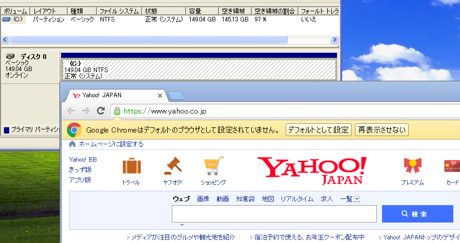The image size is (460, 243).
Task: Click the address bar showing www.yahoo.co.jp
Action: (x=285, y=111)
